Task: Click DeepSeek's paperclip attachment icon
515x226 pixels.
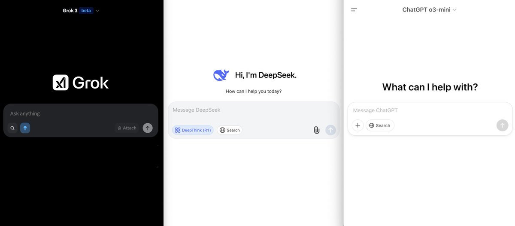Action: [317, 130]
